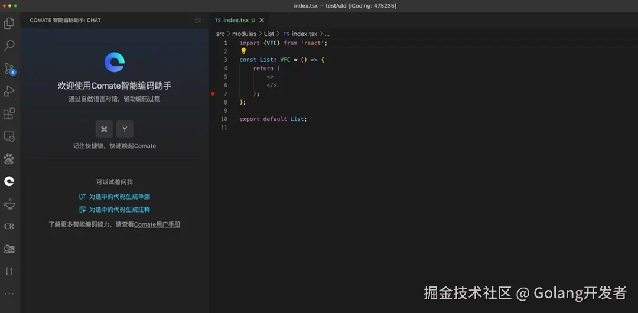Screen dimensions: 638x313
Task: Open the Comate用户手册 link
Action: tap(157, 224)
